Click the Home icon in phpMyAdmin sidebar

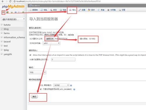click(3, 12)
